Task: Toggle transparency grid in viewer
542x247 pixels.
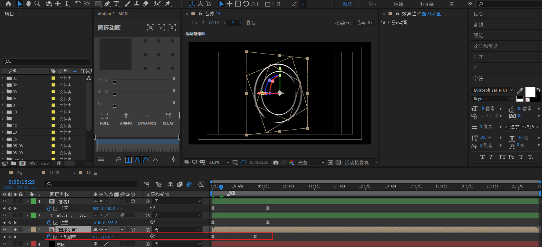Action: click(x=338, y=162)
